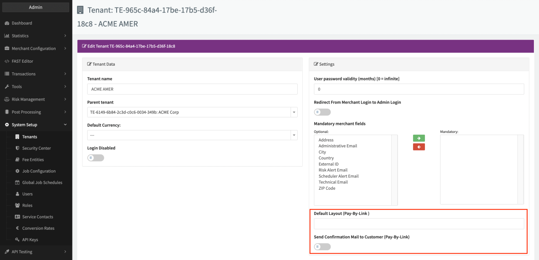Click the Global Job Schedules calendar icon

[x=17, y=183]
